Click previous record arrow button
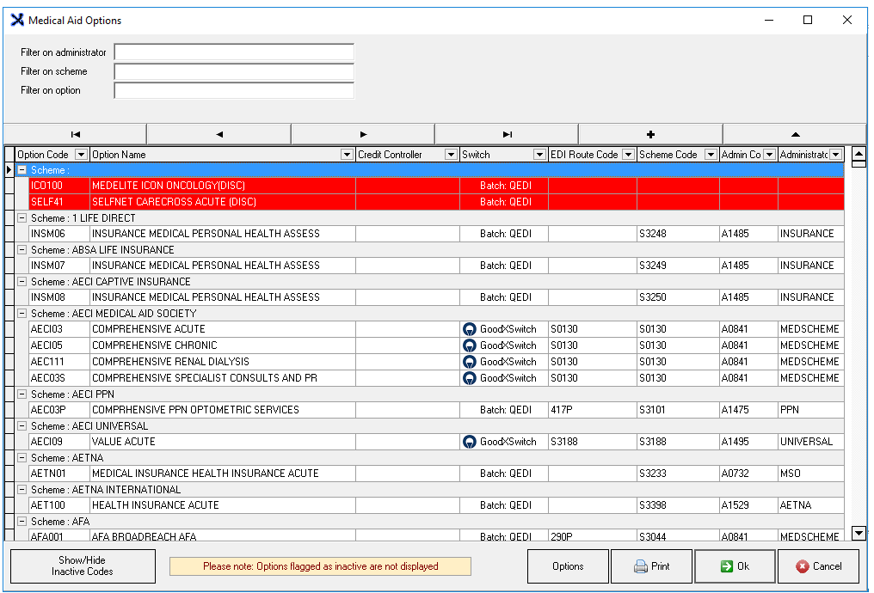This screenshot has height=593, width=874. tap(219, 134)
